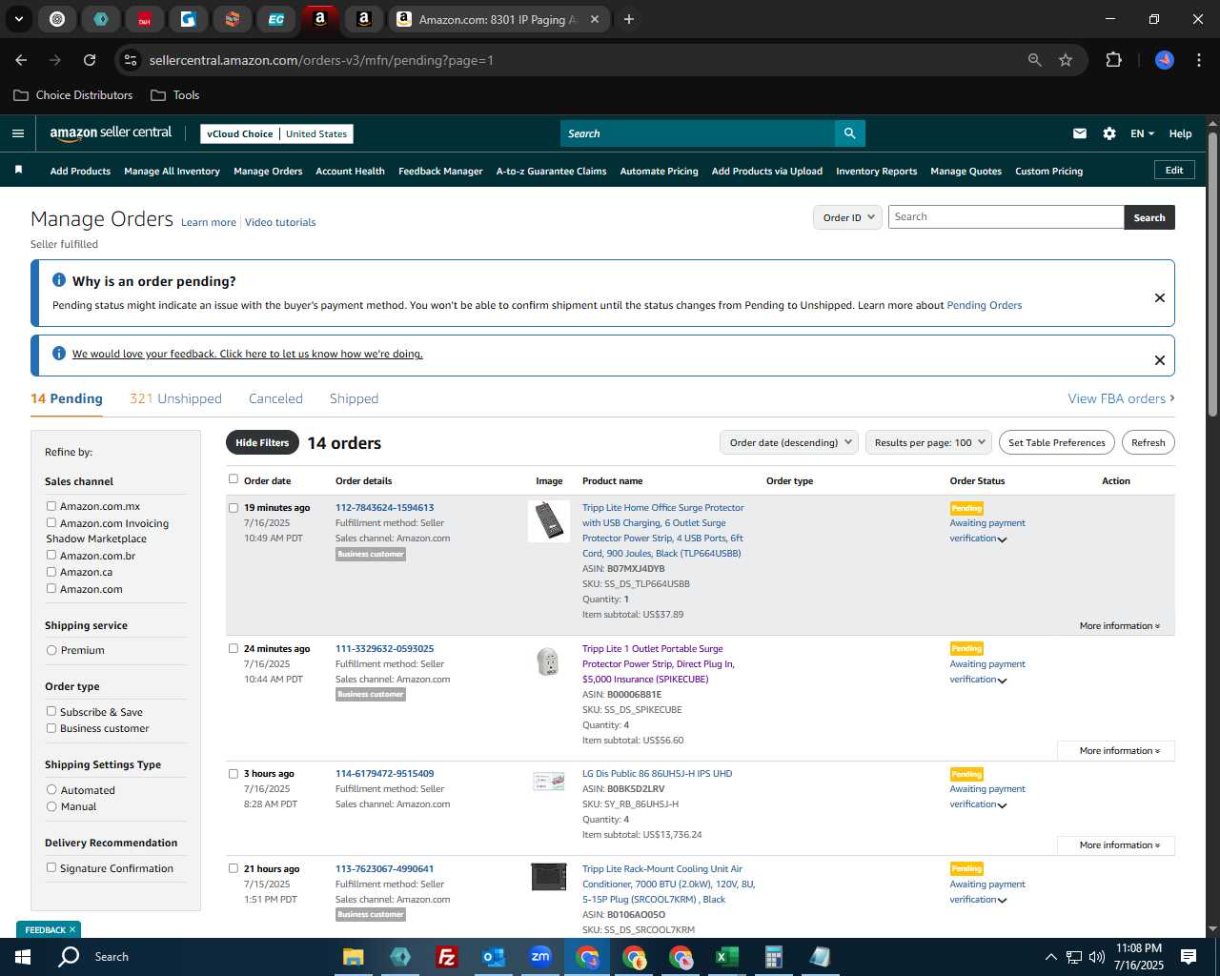
Task: Switch to the Shipped orders tab
Action: [x=354, y=398]
